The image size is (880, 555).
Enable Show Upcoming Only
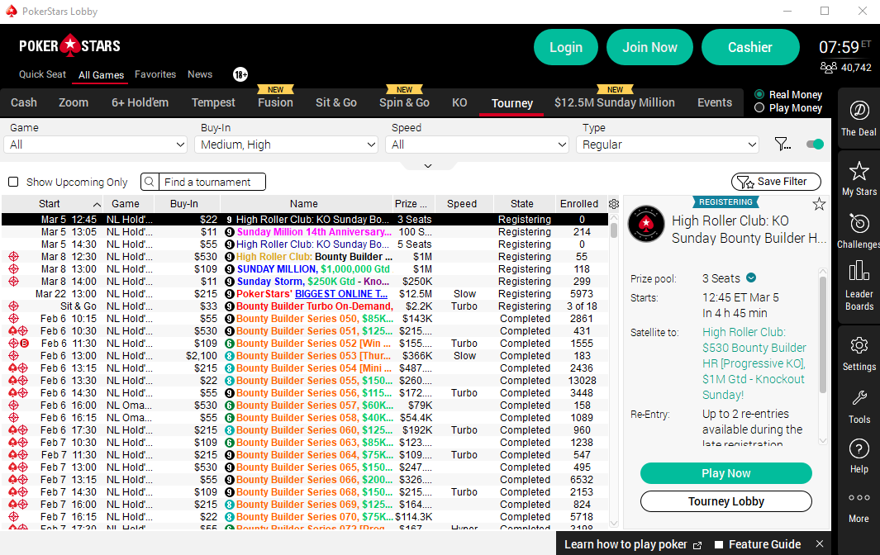pyautogui.click(x=12, y=182)
